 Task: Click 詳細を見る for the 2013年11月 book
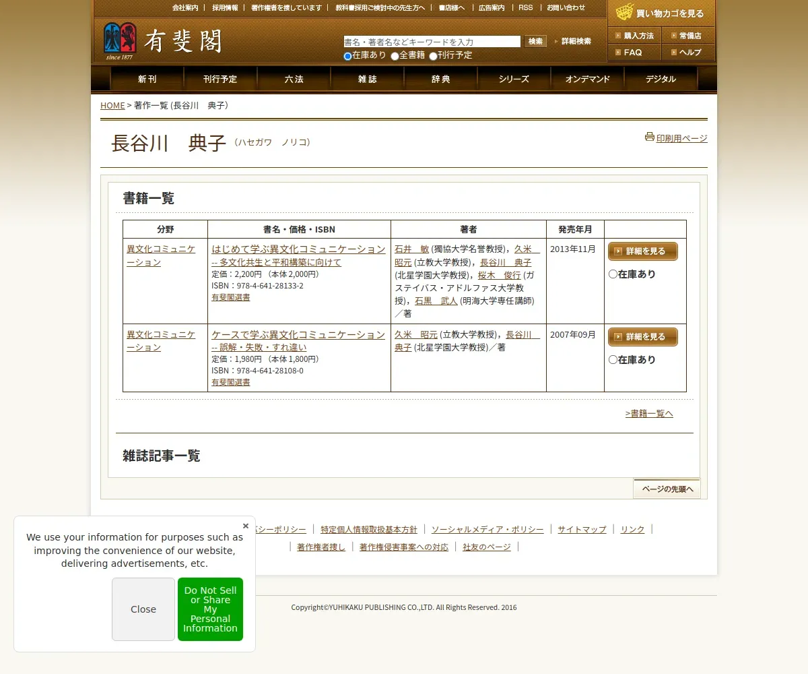click(x=642, y=251)
